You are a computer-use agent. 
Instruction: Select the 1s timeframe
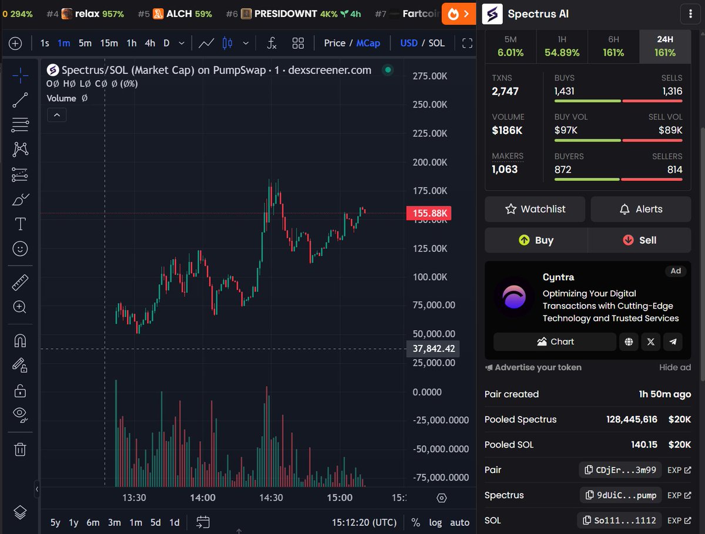[x=45, y=43]
